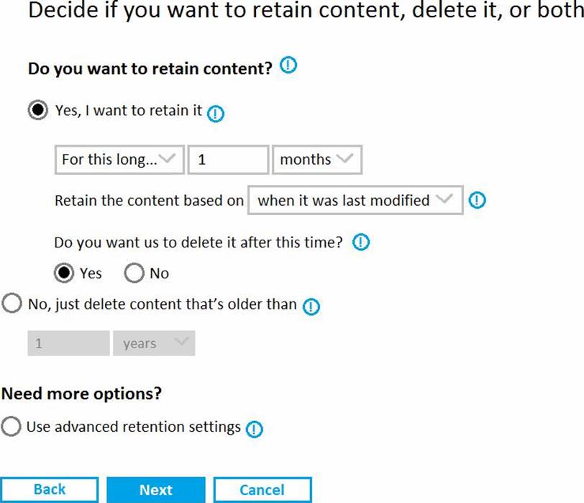Enable "Use advanced retention settings" option
The image size is (584, 503).
[12, 427]
